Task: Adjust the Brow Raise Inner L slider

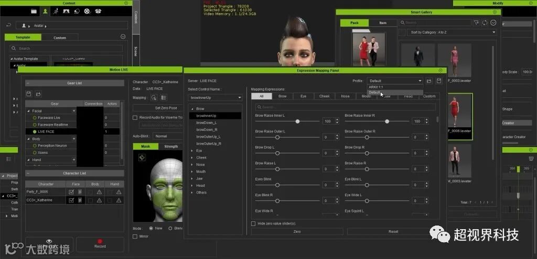Action: click(x=298, y=121)
